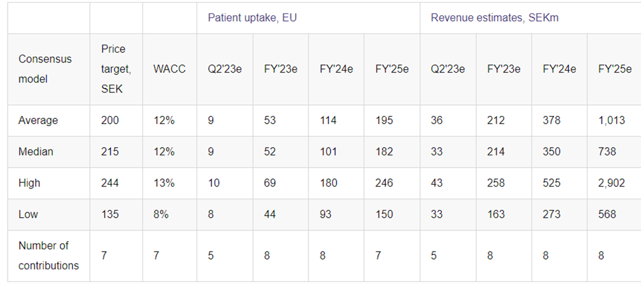Select the Median price target value 215
The width and height of the screenshot is (641, 284).
click(110, 152)
